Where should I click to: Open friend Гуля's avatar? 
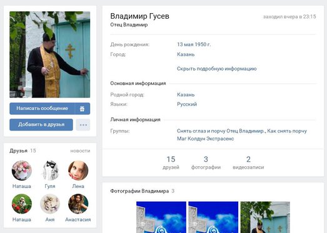(x=50, y=171)
